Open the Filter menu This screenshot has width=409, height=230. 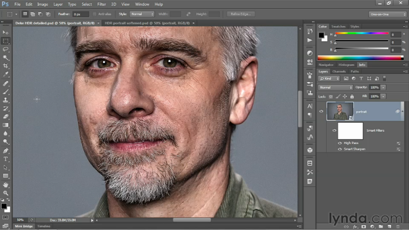[102, 4]
